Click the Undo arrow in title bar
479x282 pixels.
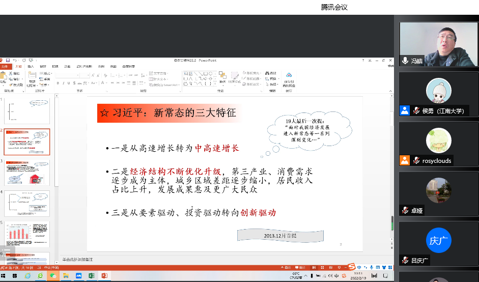click(x=15, y=60)
